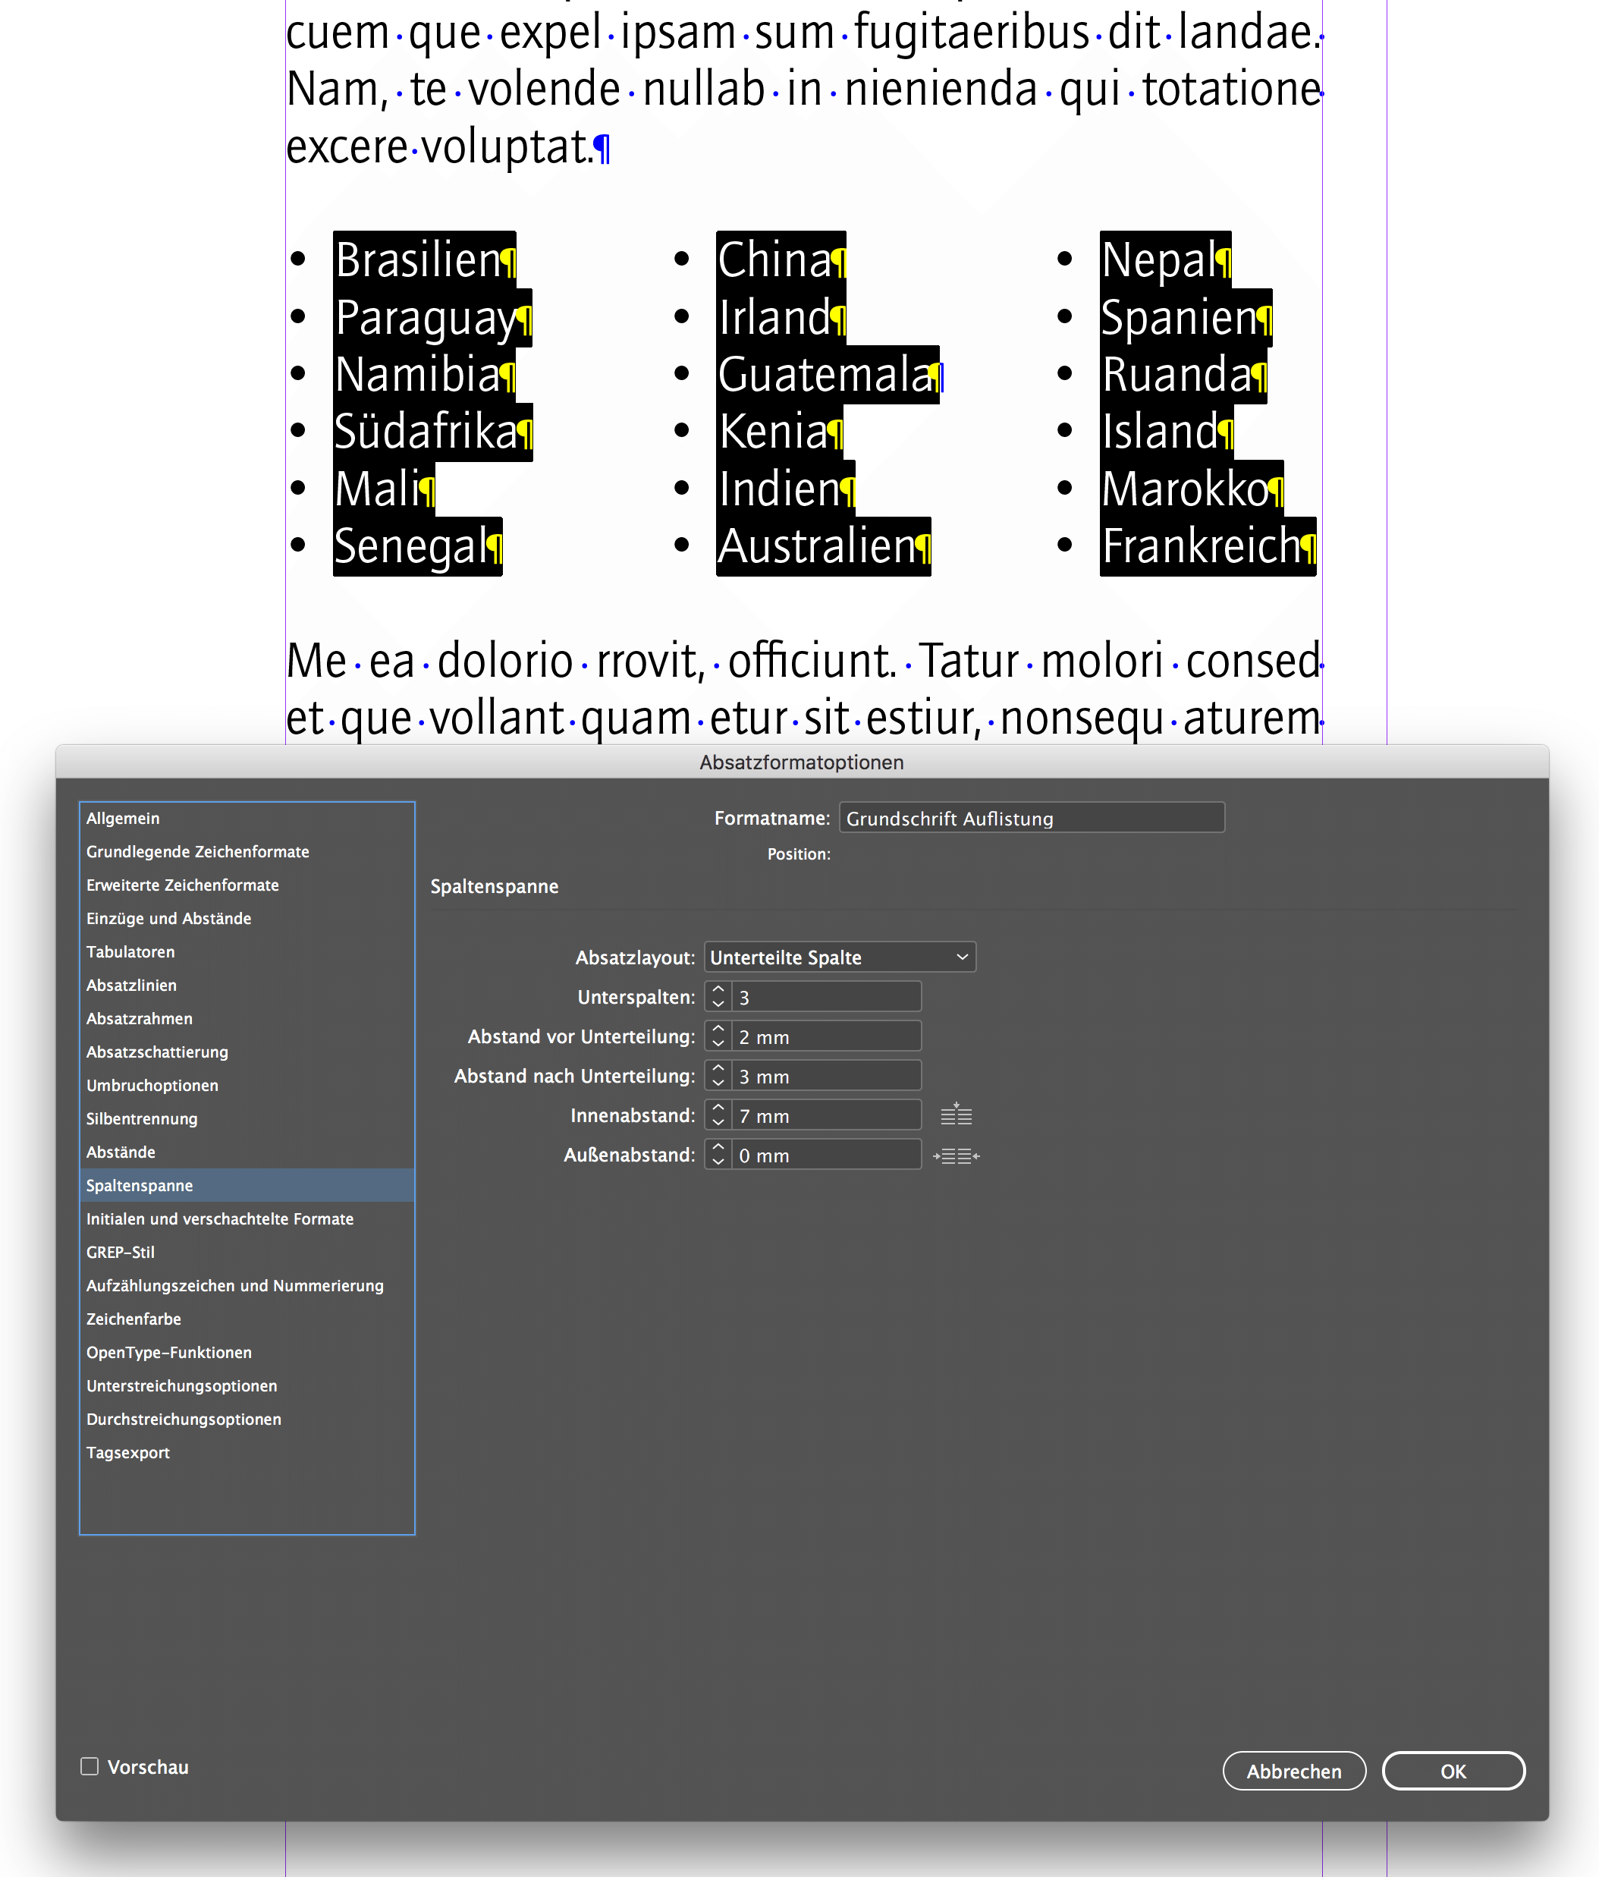This screenshot has height=1877, width=1599.
Task: Enable the Vorschau checkbox
Action: [90, 1765]
